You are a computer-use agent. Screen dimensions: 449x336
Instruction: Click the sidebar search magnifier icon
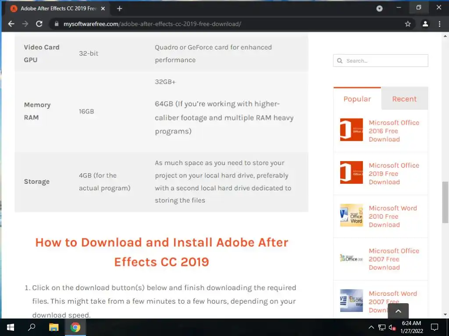(x=340, y=61)
